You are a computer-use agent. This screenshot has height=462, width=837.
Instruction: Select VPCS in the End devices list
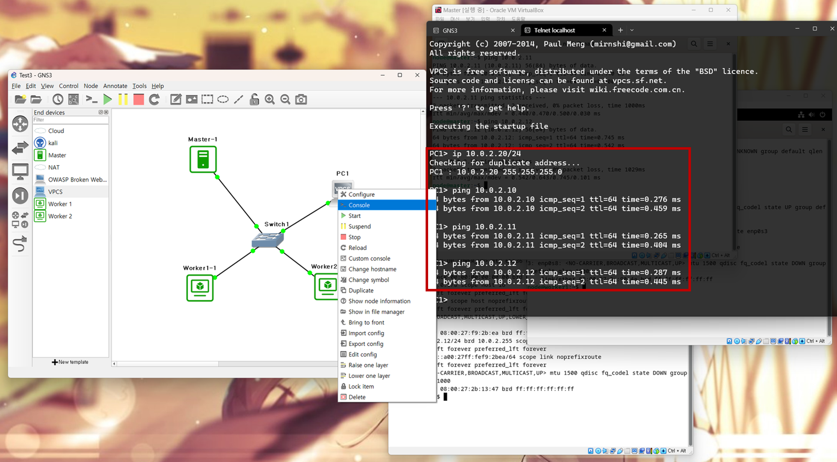pyautogui.click(x=71, y=191)
